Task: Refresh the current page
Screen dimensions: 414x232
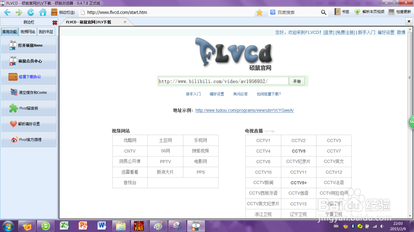Action: pos(31,12)
